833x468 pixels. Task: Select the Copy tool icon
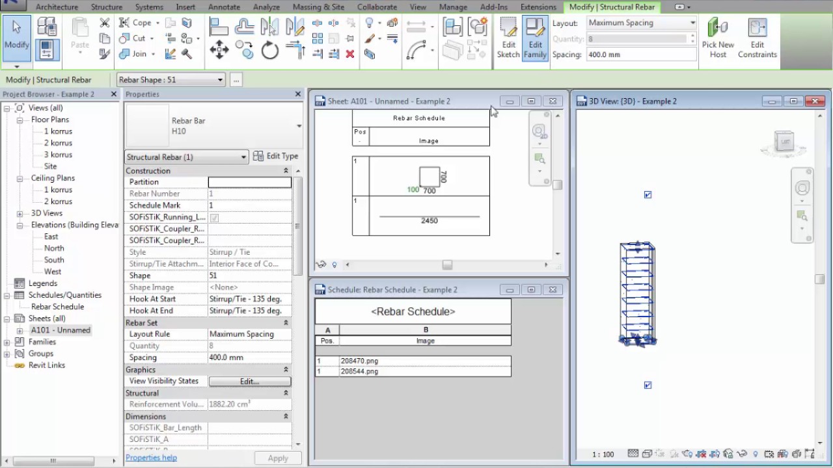245,50
